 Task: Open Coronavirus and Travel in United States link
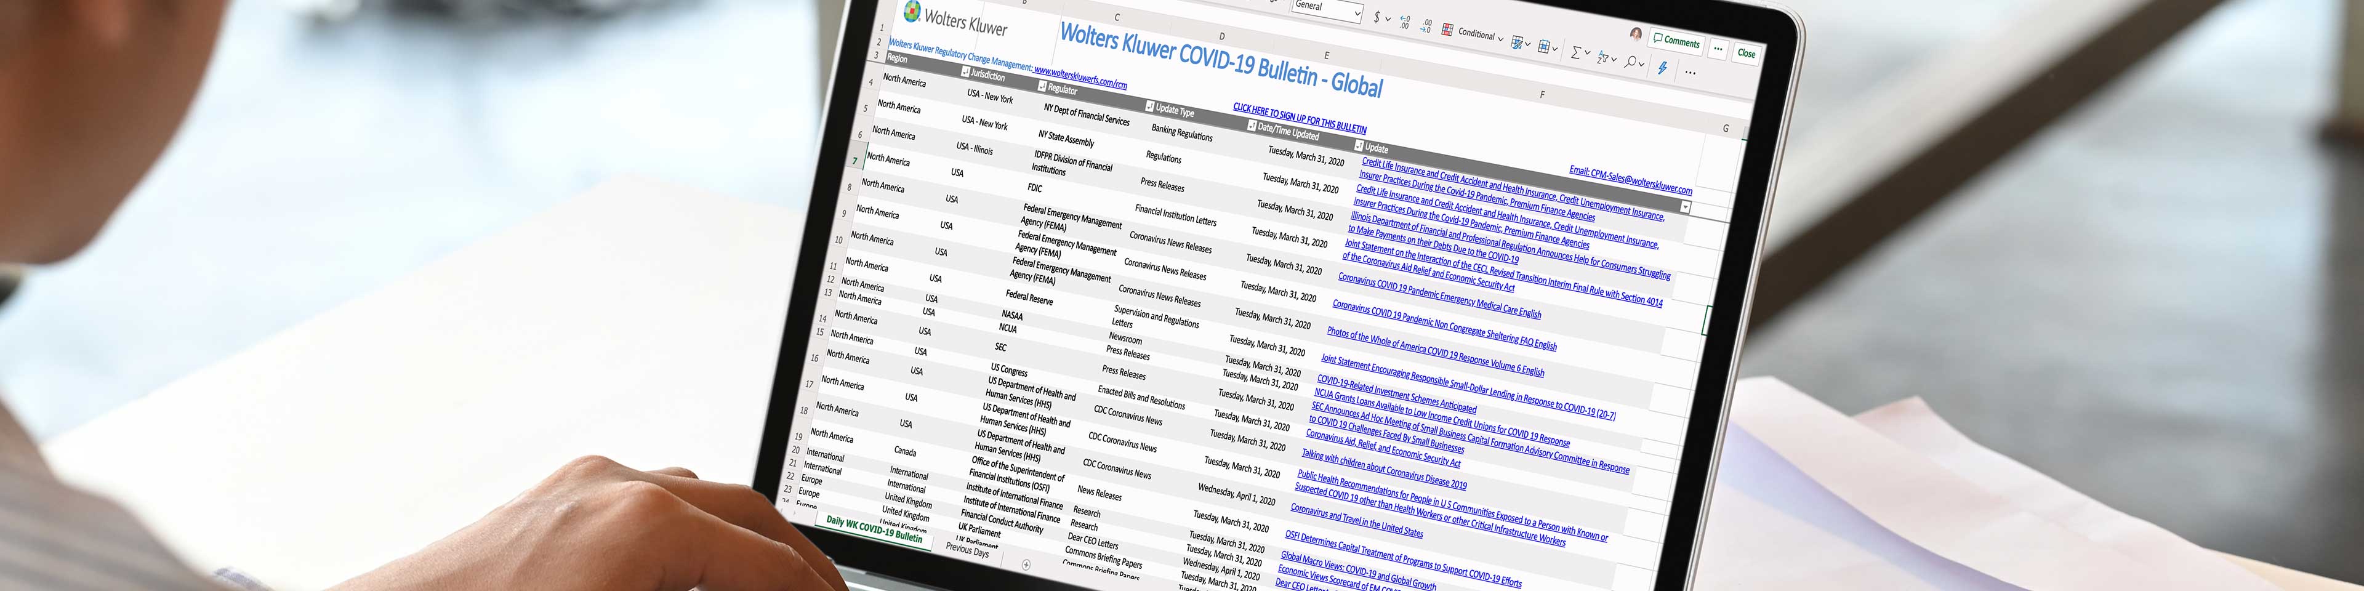[x=1356, y=520]
